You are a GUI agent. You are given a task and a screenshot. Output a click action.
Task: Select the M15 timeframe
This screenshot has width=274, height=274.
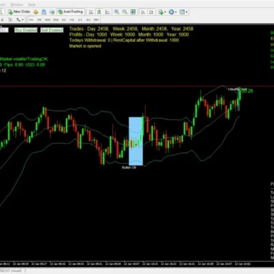tap(47, 20)
